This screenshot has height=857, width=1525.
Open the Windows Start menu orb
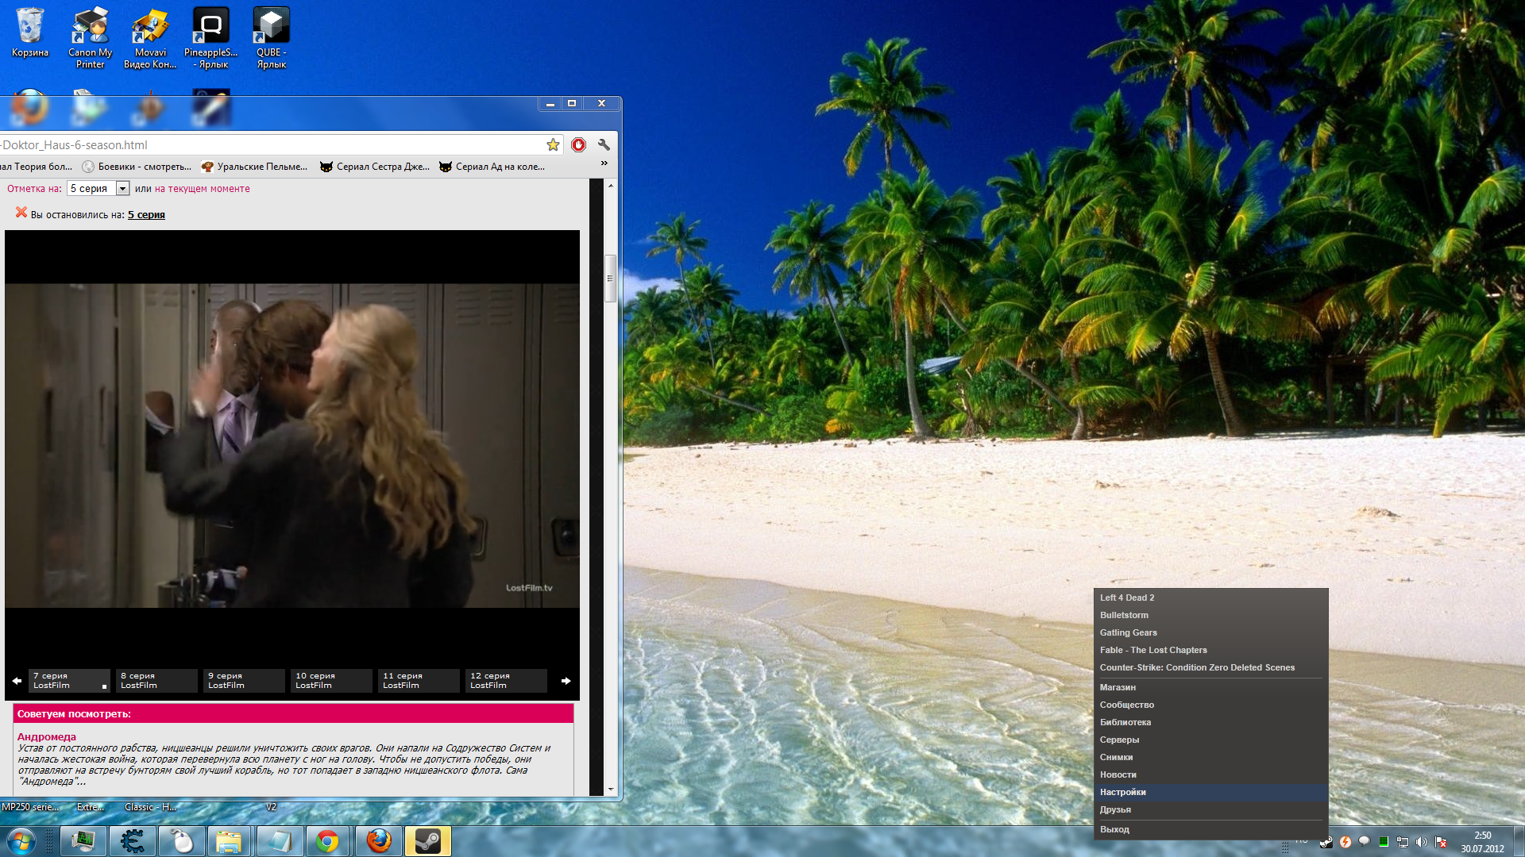tap(21, 841)
